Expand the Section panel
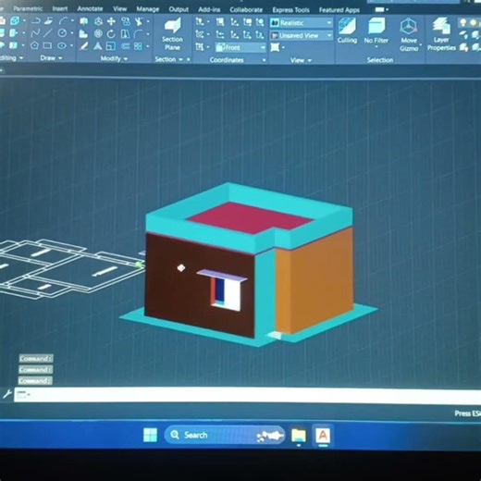Viewport: 481px width, 481px height. (x=168, y=59)
